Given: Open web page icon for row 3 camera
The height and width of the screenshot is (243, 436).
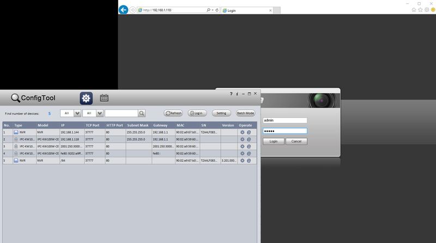Looking at the screenshot, I should [249, 146].
